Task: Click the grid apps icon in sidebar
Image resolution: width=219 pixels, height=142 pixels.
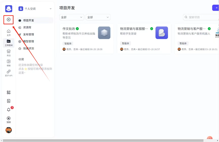Action: 9,92
